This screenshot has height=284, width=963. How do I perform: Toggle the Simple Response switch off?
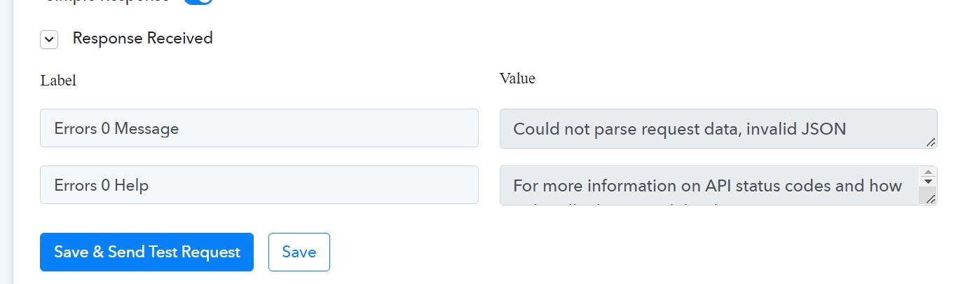click(x=198, y=1)
